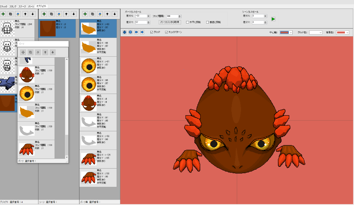Screen dimensions: 354x205
Task: Open the グリッド色 color dropdown
Action: coord(316,33)
